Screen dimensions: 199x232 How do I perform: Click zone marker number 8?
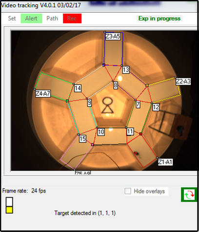(116, 85)
